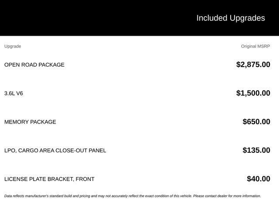This screenshot has height=209, width=279.
Task: Click CLOSE-OUT PANEL text in cargo row
Action: tap(81, 151)
